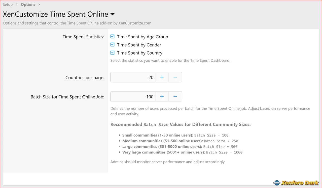Image resolution: width=322 pixels, height=188 pixels.
Task: Increase Batch Size with plus button
Action: point(162,96)
